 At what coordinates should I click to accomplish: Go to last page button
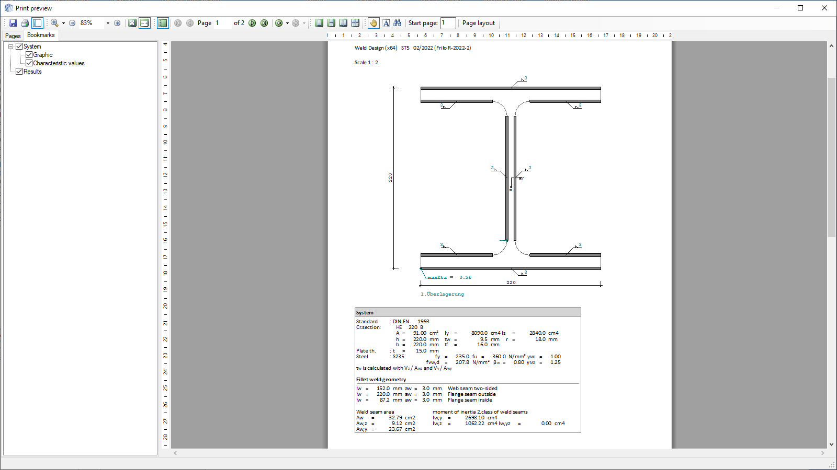(264, 23)
